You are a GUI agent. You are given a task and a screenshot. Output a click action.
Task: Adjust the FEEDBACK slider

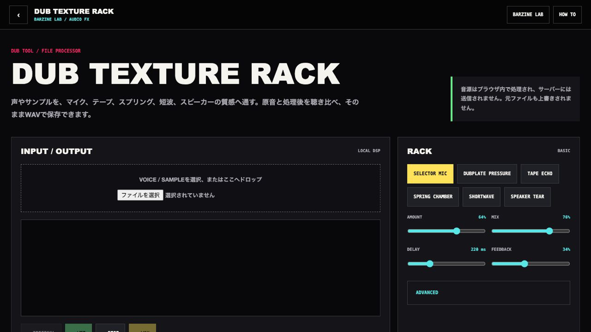(530, 264)
